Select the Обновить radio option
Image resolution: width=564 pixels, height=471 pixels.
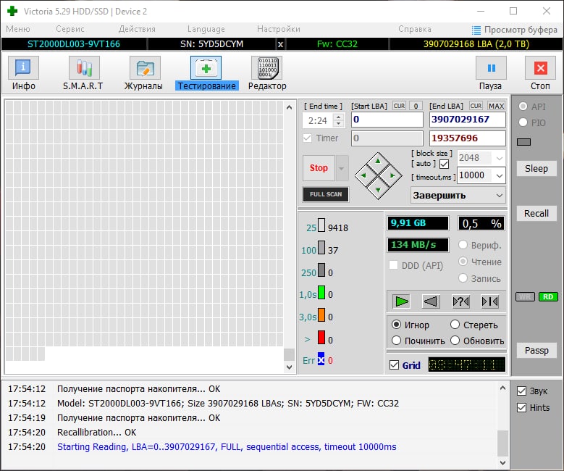click(455, 341)
